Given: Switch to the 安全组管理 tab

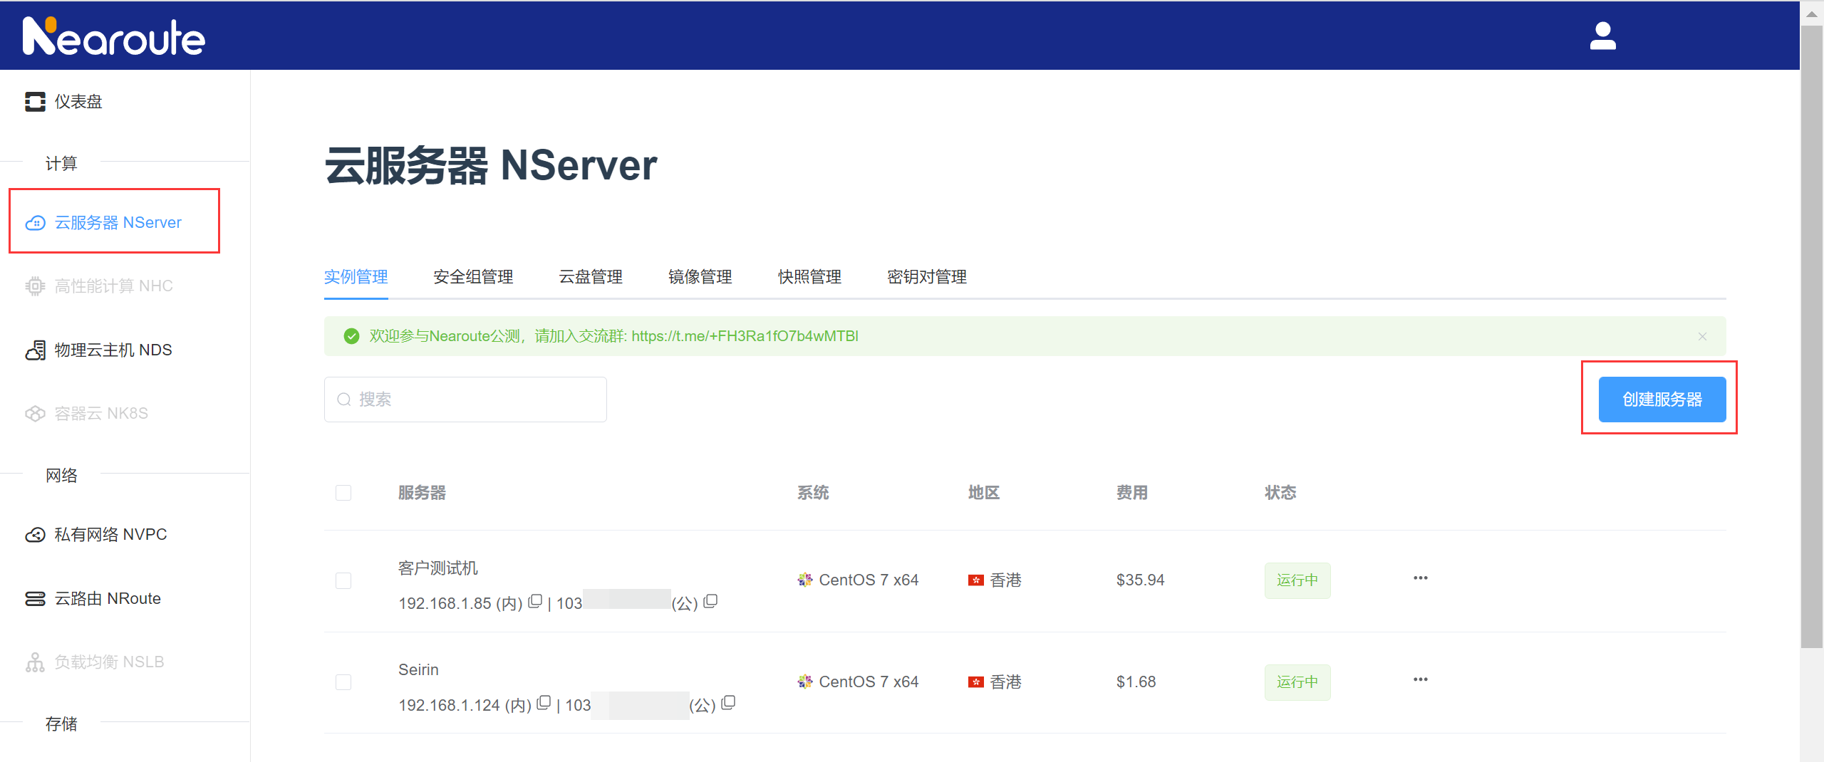Looking at the screenshot, I should 473,277.
